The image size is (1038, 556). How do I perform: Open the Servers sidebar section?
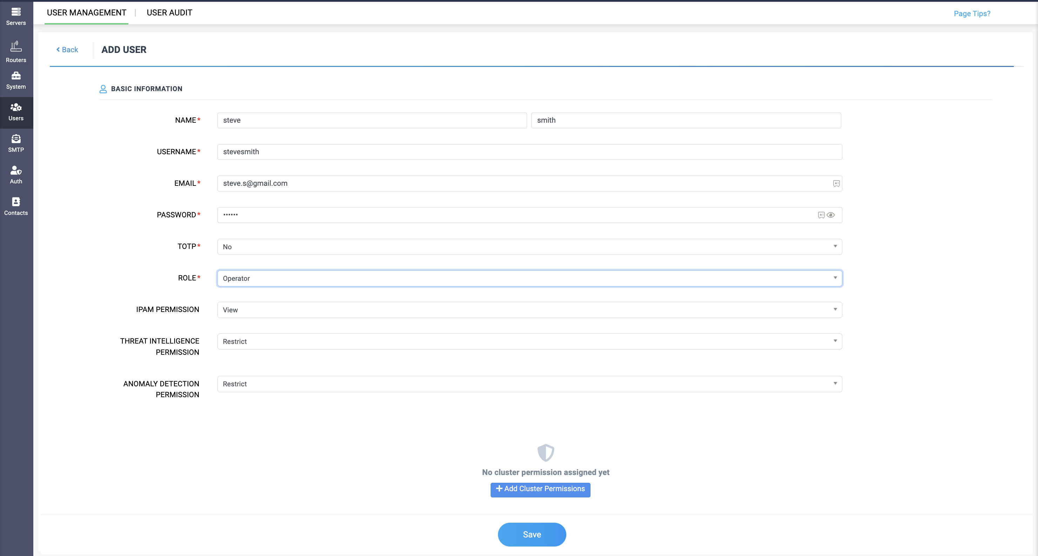[16, 16]
